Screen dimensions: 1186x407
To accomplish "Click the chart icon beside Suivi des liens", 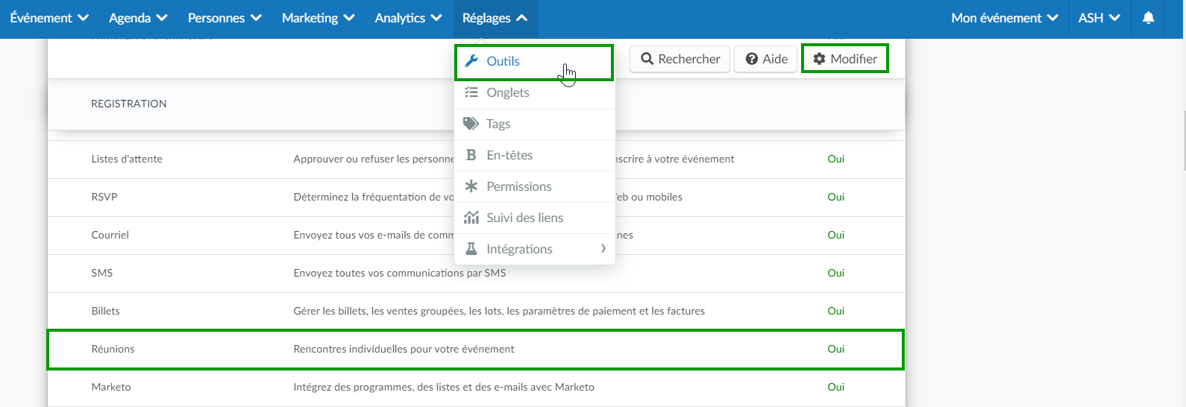I will [x=471, y=218].
